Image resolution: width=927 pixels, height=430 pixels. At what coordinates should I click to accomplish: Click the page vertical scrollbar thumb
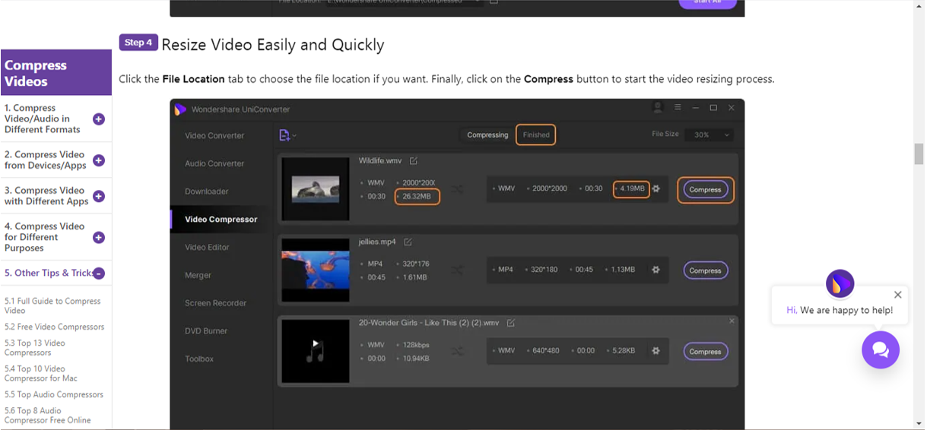coord(919,153)
